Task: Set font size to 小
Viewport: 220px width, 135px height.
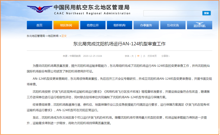Action: coord(144,56)
